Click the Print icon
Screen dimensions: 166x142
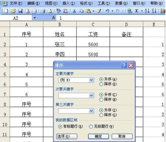(43, 11)
